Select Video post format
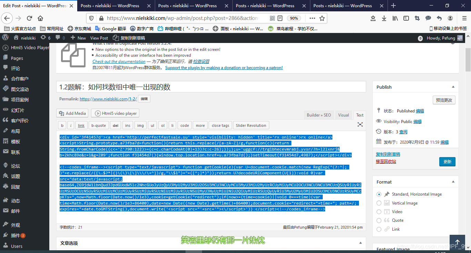Image resolution: width=471 pixels, height=253 pixels. pos(379,212)
